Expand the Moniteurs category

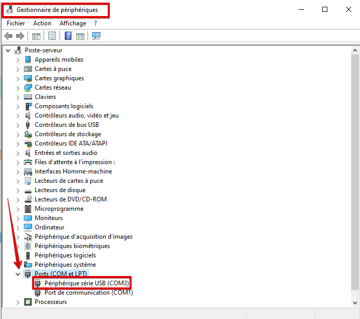pos(18,219)
